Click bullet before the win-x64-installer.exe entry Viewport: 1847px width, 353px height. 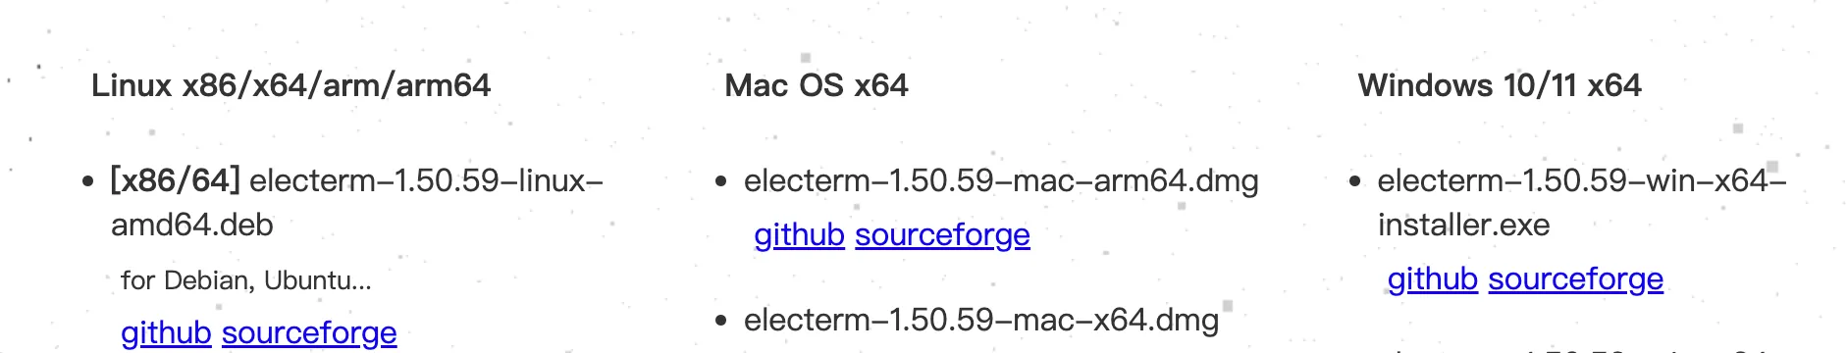click(x=1355, y=181)
